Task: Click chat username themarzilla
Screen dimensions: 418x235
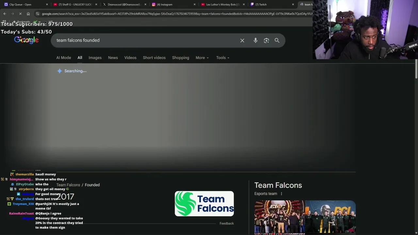Action: point(24,174)
